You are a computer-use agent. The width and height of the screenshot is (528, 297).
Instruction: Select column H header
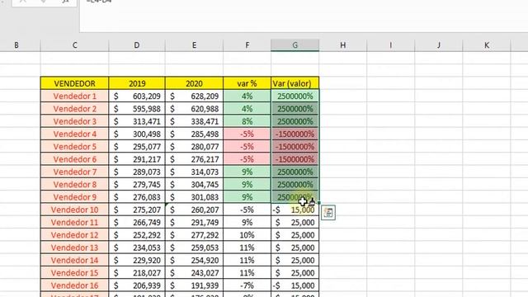(343, 45)
